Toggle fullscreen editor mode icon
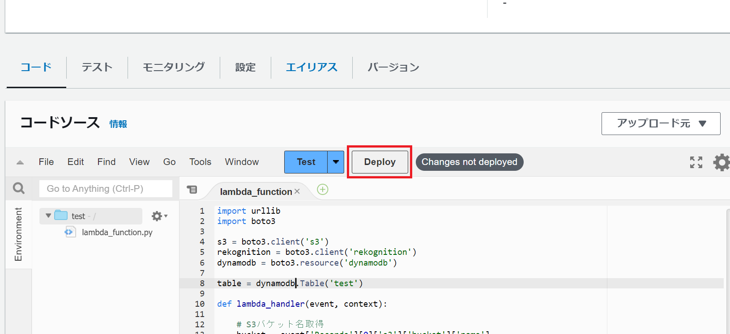This screenshot has width=730, height=334. point(696,162)
